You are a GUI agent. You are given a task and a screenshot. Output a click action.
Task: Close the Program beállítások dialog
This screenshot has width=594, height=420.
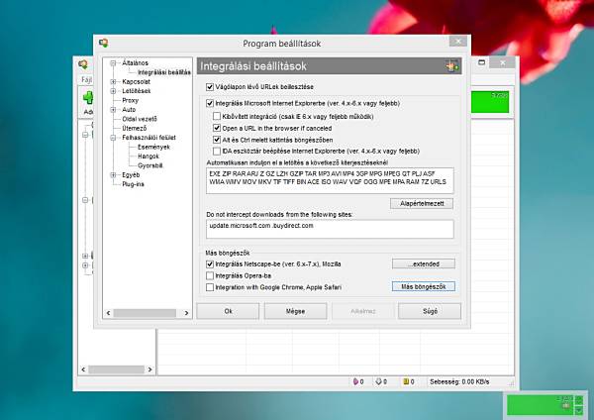tap(458, 41)
